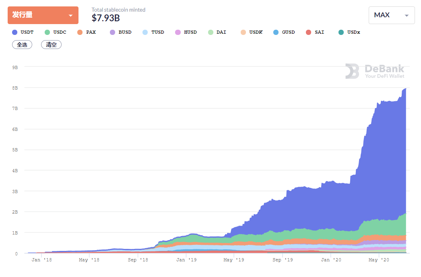The image size is (421, 277).
Task: Click the arrow on the orange 发行量 selector
Action: pos(71,16)
